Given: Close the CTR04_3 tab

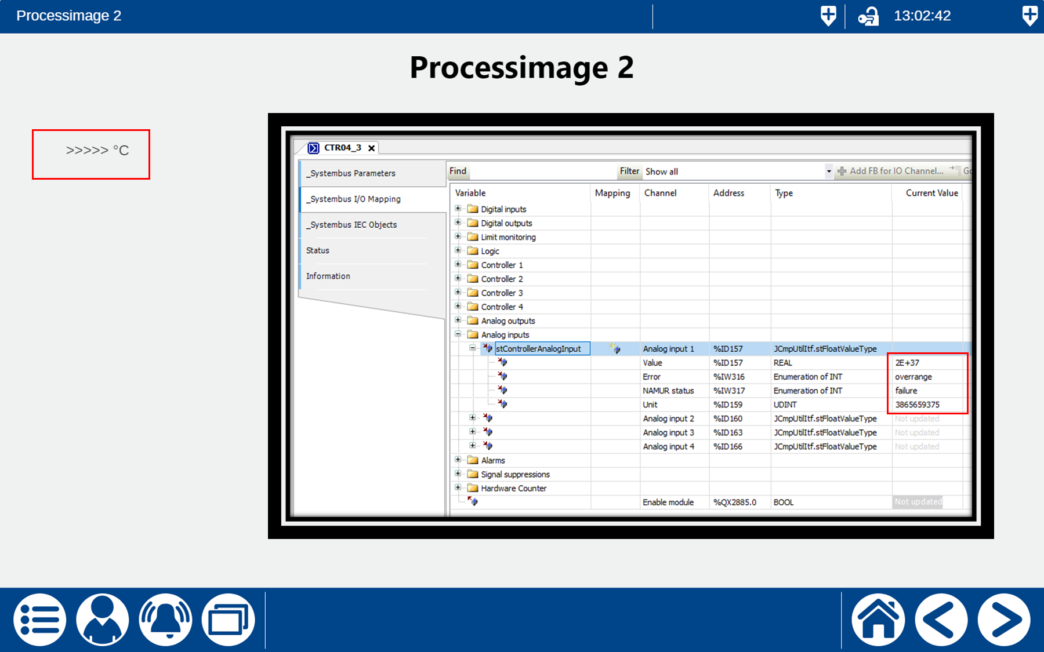Looking at the screenshot, I should (372, 148).
